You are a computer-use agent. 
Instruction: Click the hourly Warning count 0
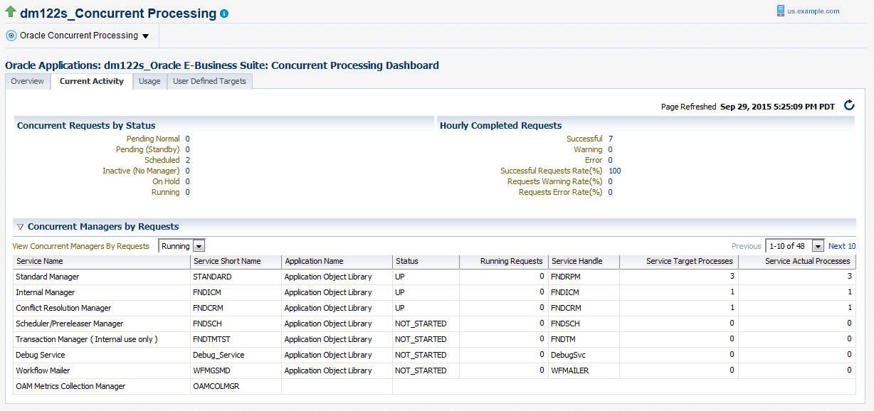click(611, 149)
